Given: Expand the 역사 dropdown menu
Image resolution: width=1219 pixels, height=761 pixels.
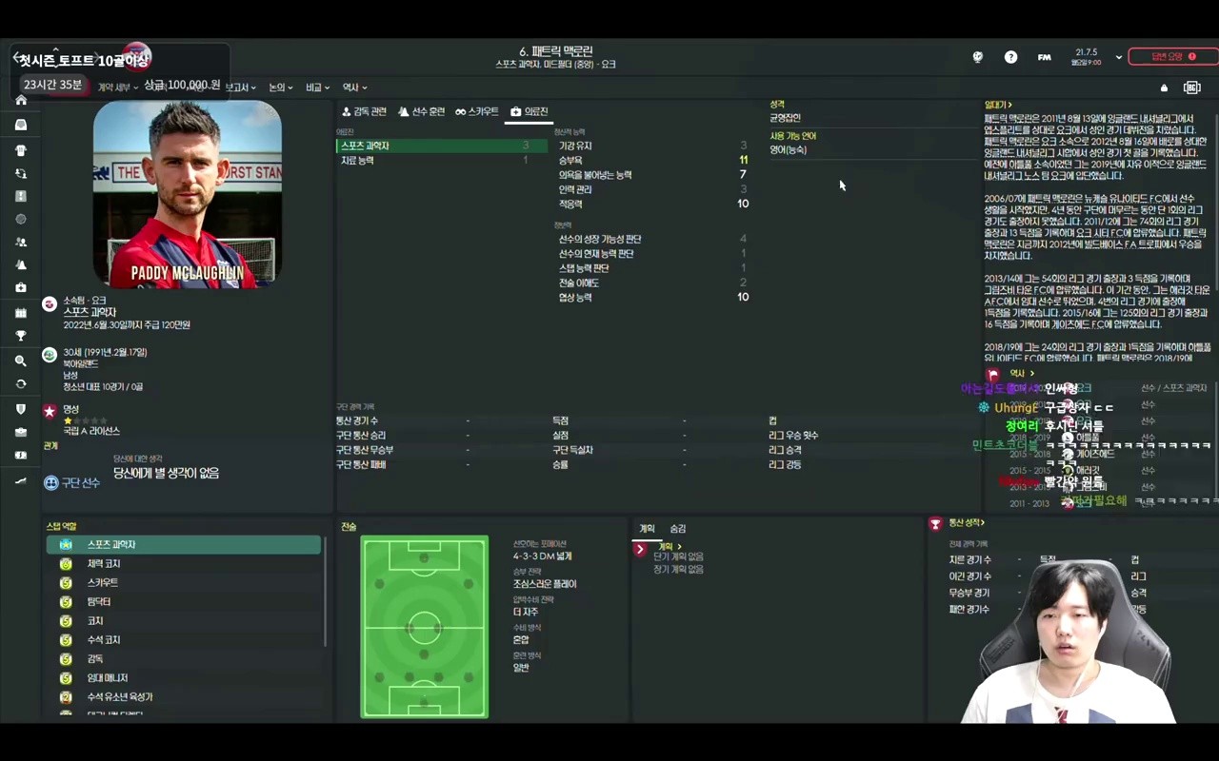Looking at the screenshot, I should pos(354,88).
